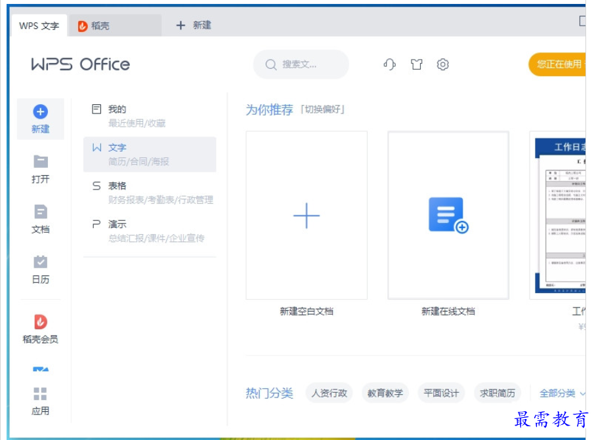
Task: Click the blue plus 新建 sidebar icon
Action: [x=41, y=111]
